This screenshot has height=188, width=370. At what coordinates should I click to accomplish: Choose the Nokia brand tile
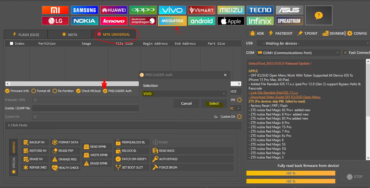[x=85, y=21]
